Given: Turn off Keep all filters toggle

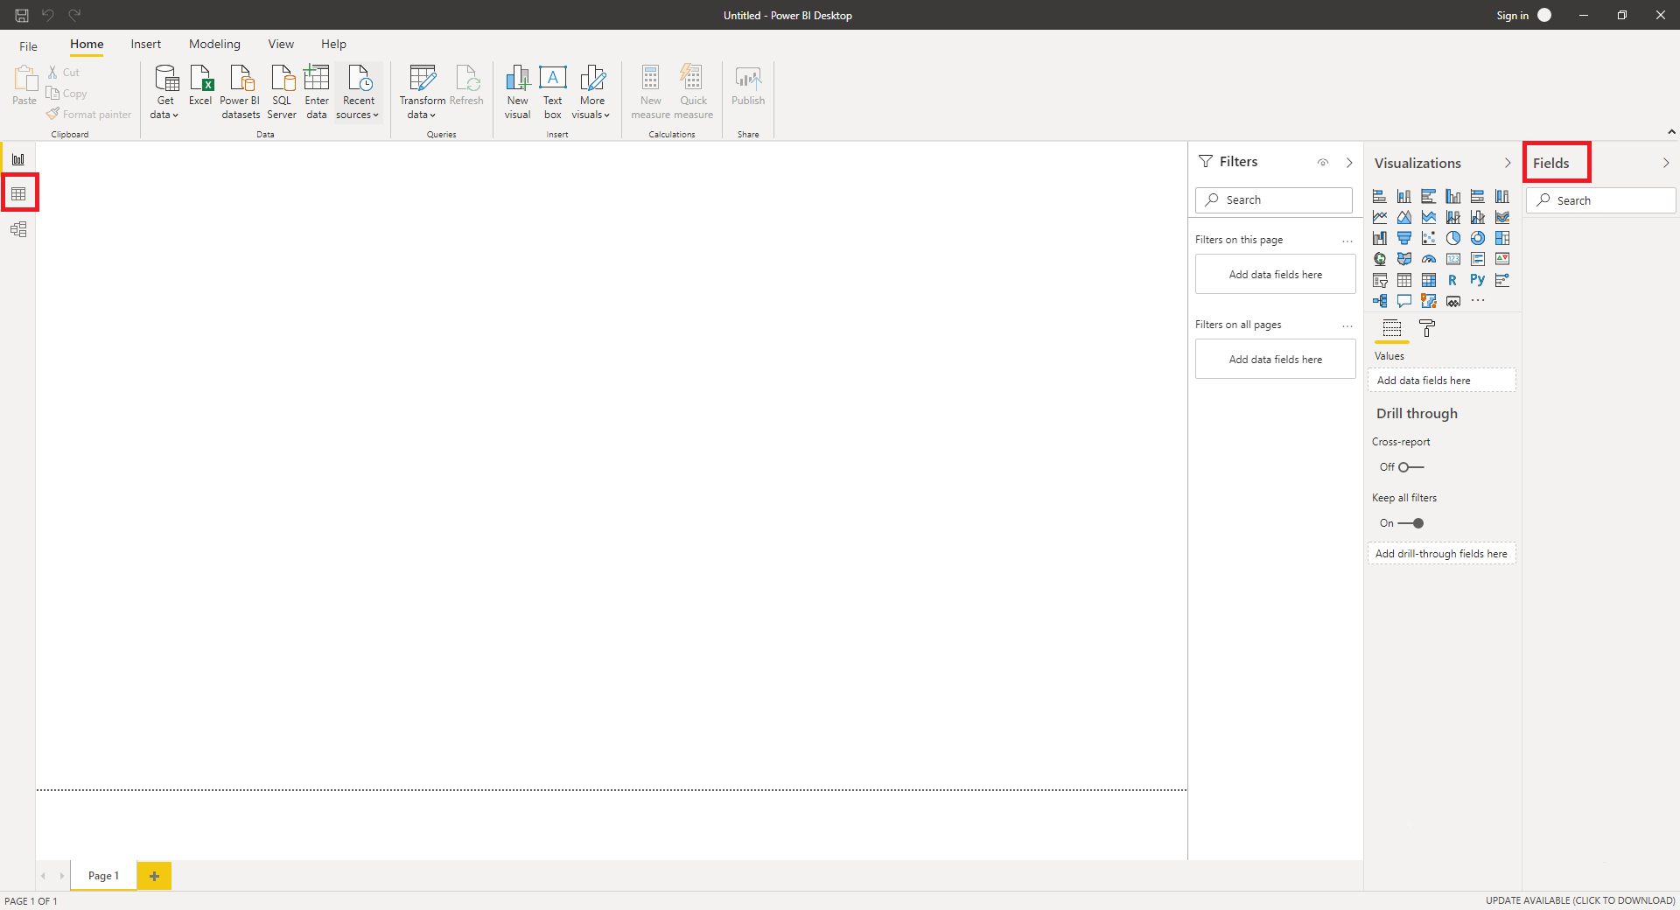Looking at the screenshot, I should click(x=1410, y=523).
